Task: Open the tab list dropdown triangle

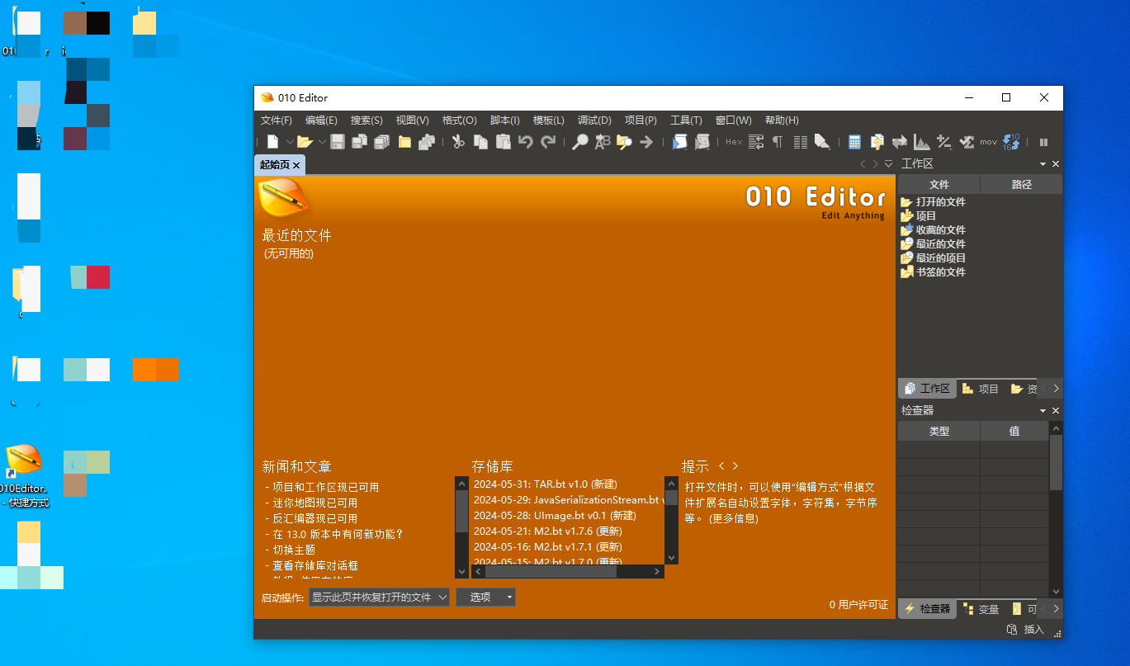Action: click(x=888, y=164)
